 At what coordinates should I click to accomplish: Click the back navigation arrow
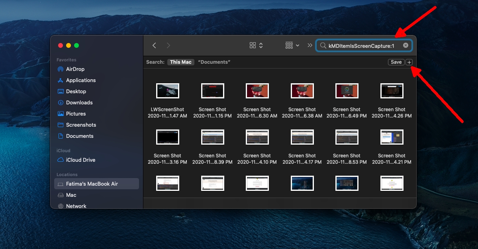click(154, 45)
